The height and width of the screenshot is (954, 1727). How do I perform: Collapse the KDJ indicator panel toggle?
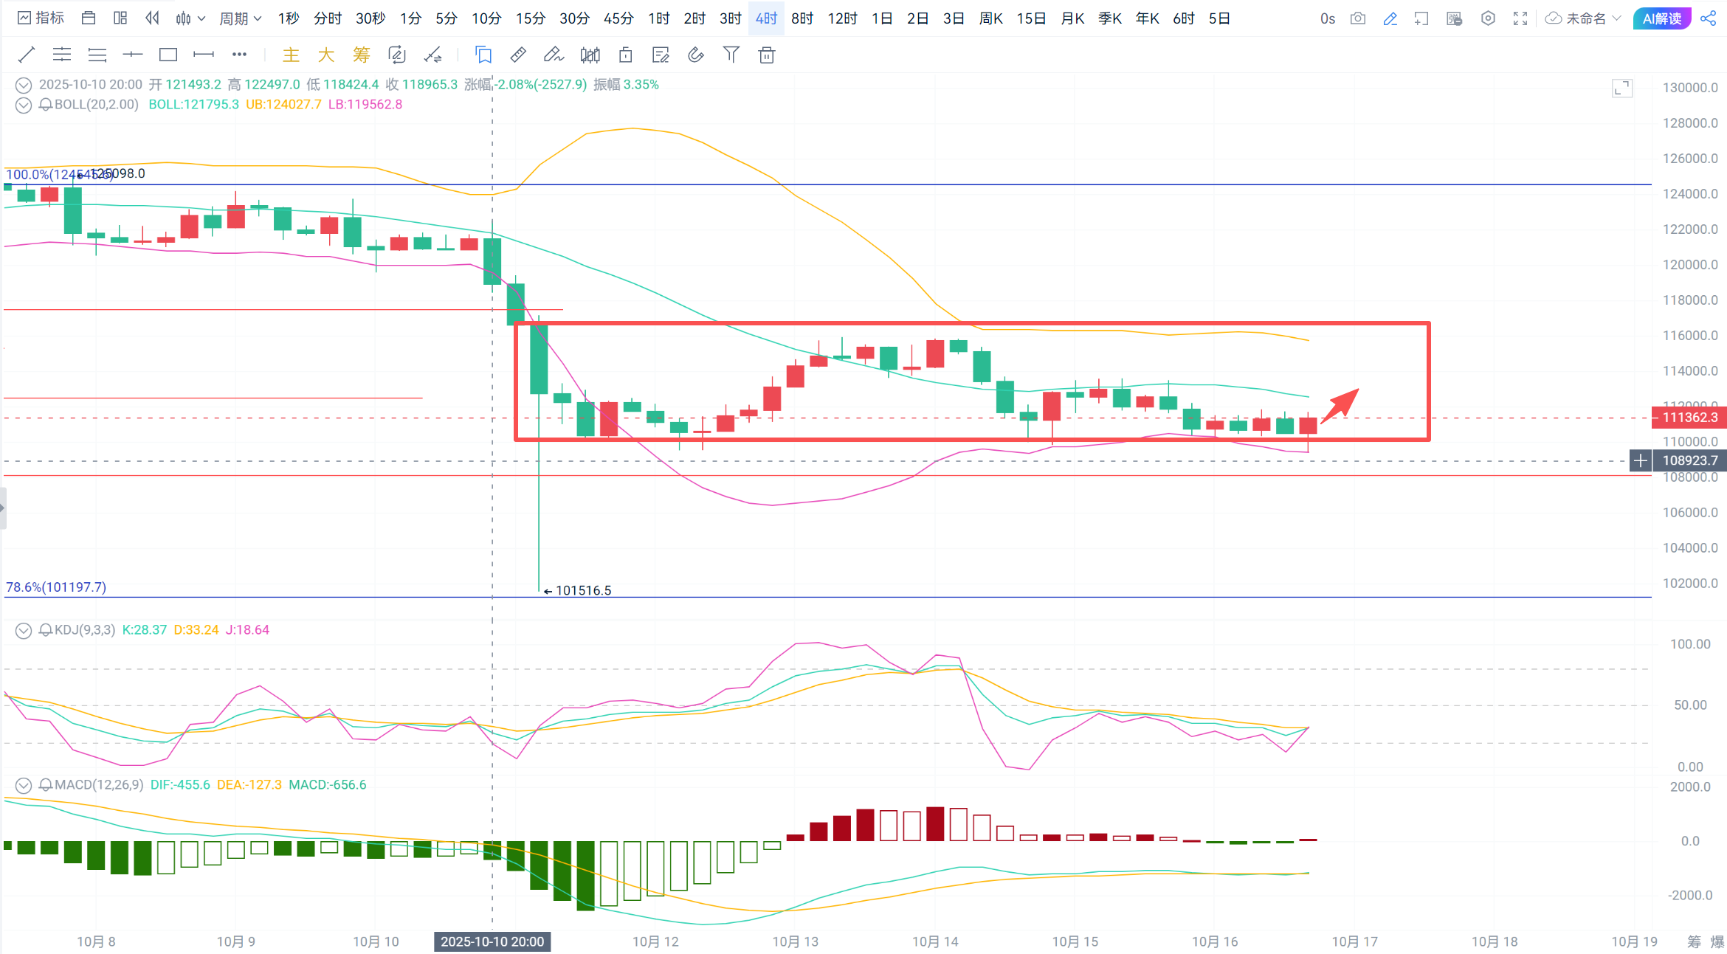[x=24, y=630]
